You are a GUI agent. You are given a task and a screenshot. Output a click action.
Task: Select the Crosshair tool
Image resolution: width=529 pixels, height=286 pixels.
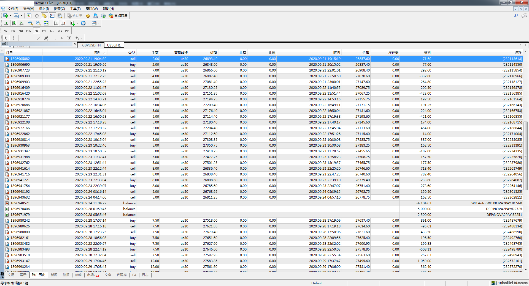point(14,38)
